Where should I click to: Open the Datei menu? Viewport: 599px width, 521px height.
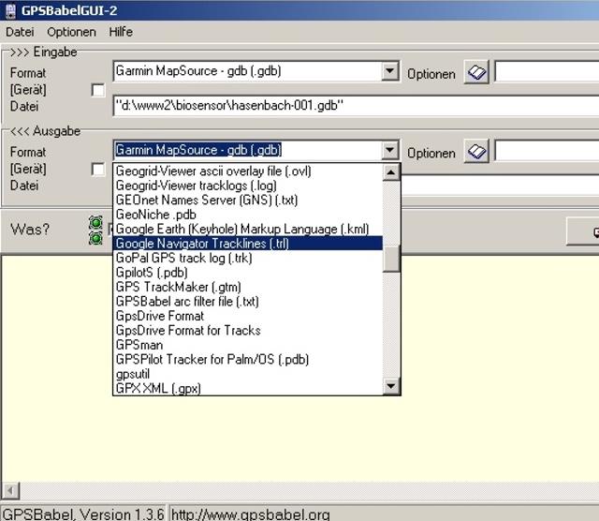[20, 32]
